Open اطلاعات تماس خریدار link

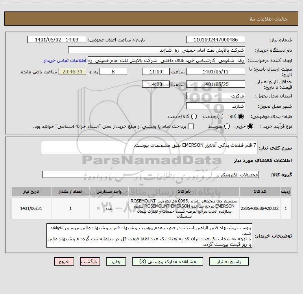pos(65,60)
